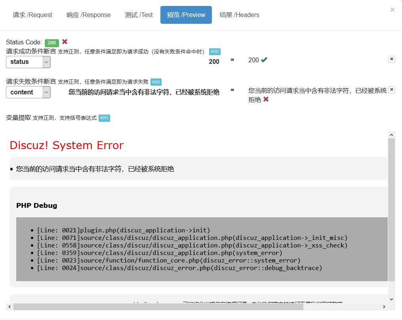This screenshot has width=402, height=320.
Task: Click the plugin.php Line 0021 trace entry
Action: [x=123, y=230]
